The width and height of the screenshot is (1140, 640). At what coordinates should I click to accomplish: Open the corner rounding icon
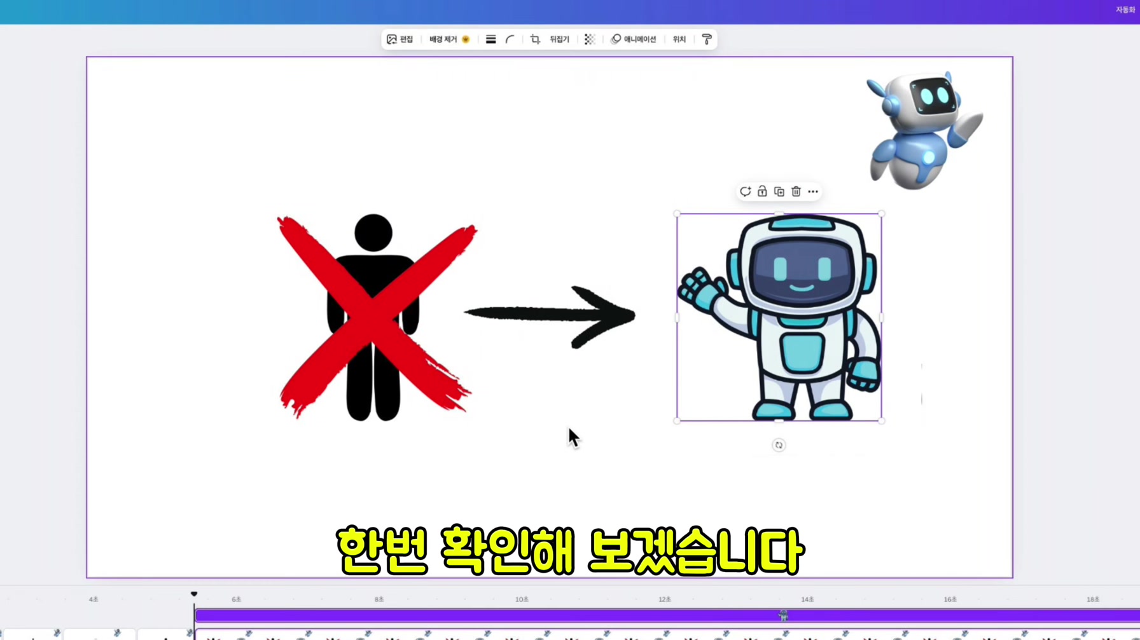(510, 39)
